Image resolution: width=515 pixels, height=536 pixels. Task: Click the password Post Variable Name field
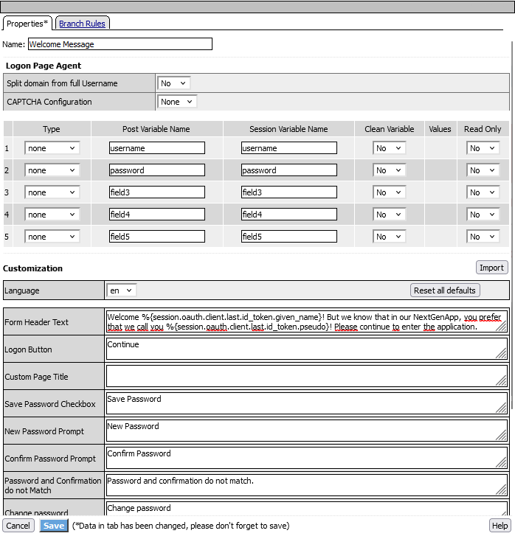(156, 170)
